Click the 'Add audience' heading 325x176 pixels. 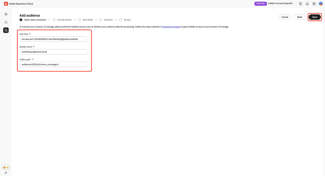click(x=29, y=16)
